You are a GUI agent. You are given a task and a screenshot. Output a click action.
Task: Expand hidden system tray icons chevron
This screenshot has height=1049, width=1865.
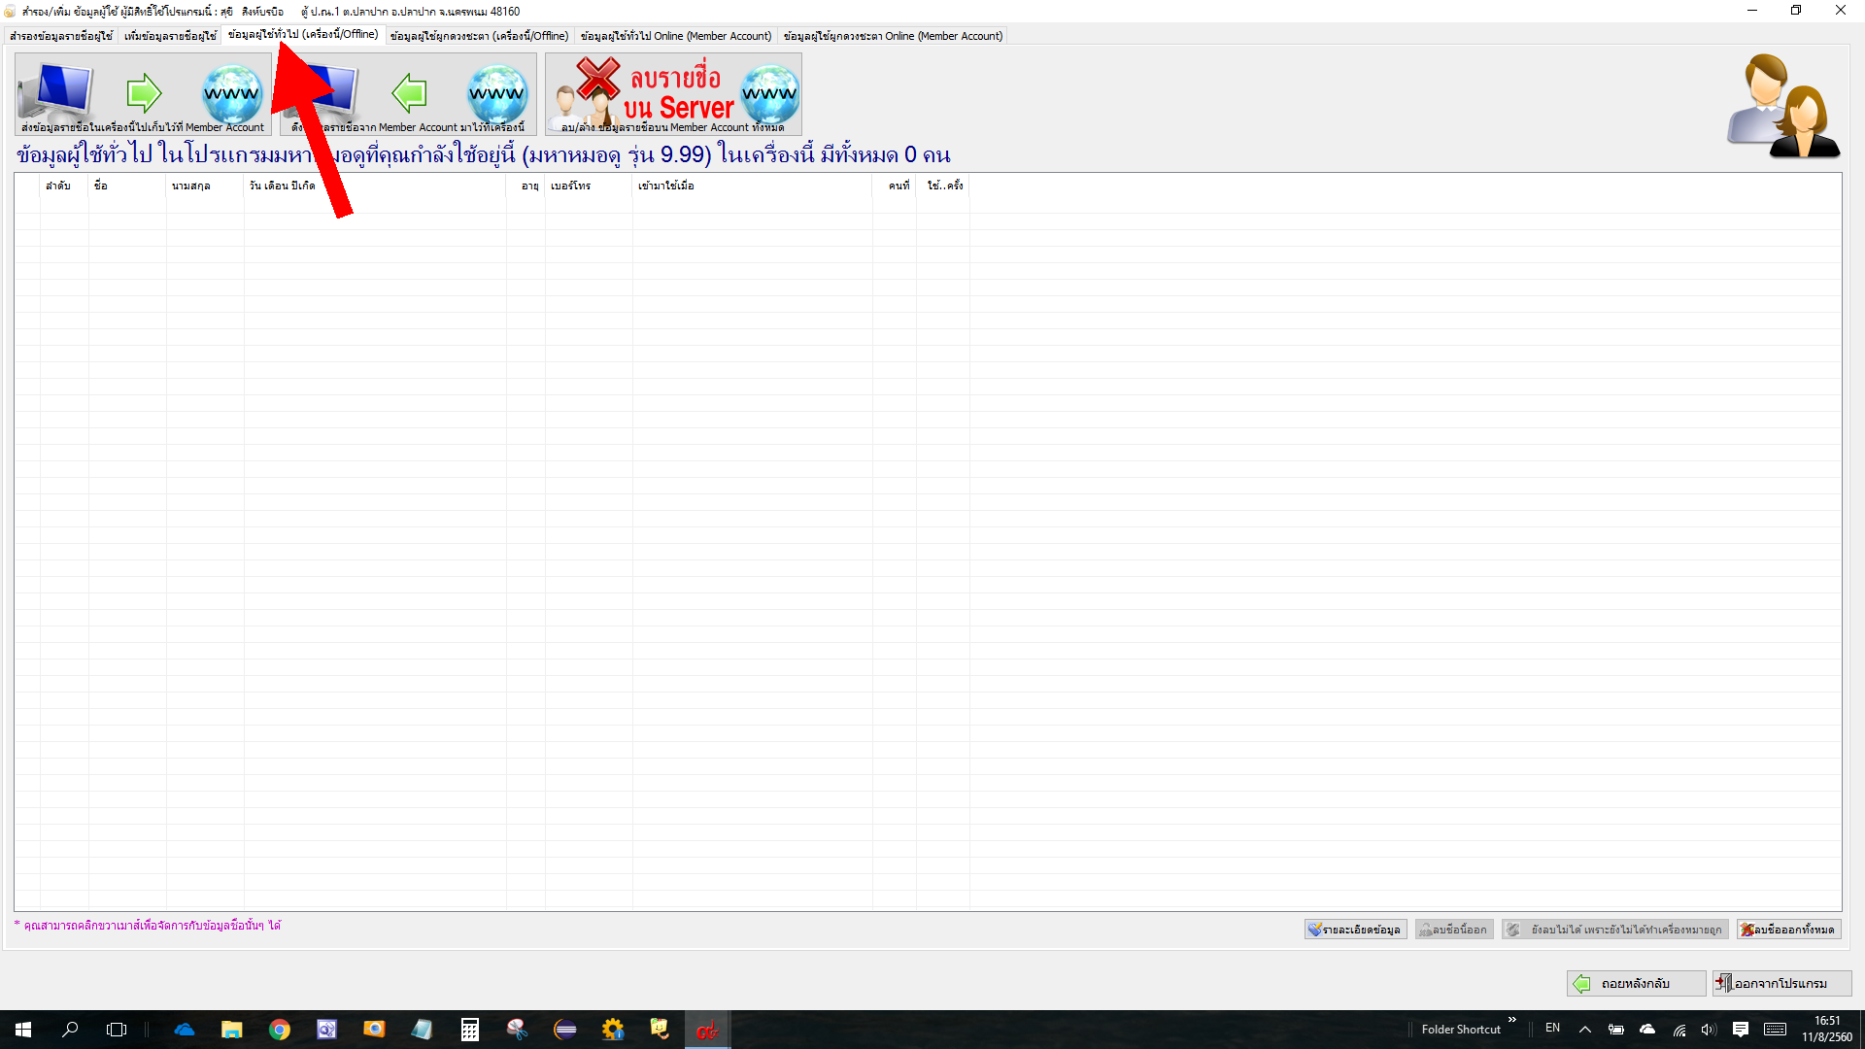[1585, 1030]
